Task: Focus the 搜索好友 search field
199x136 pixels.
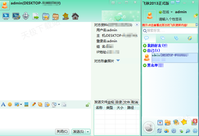Action: click(170, 31)
